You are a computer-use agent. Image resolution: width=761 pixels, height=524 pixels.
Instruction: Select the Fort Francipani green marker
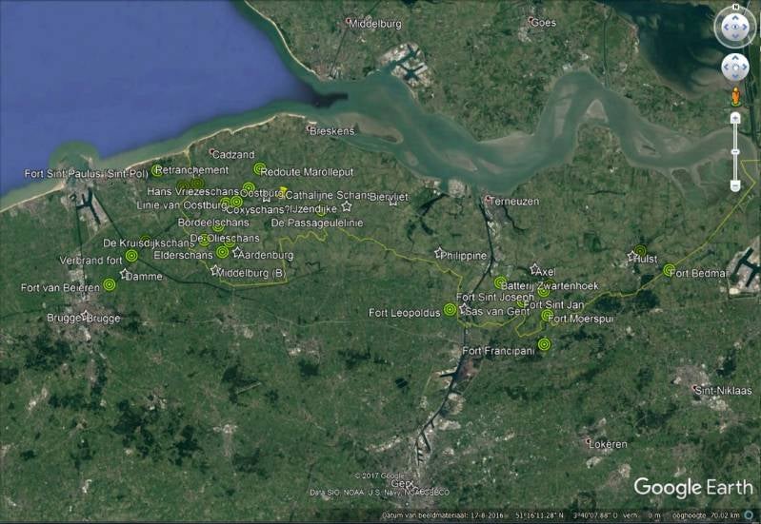click(544, 344)
